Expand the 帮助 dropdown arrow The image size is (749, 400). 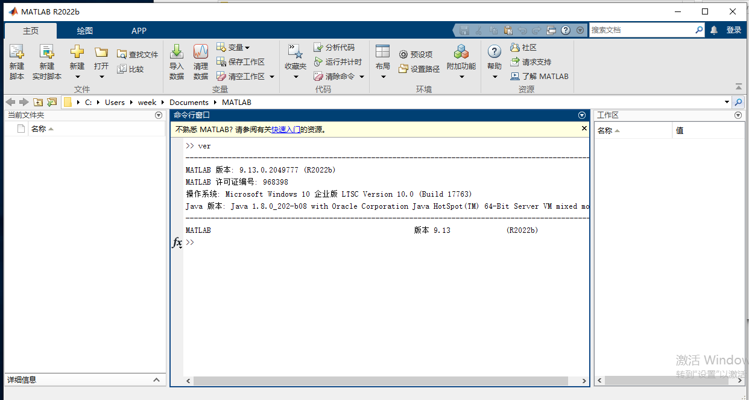point(495,77)
